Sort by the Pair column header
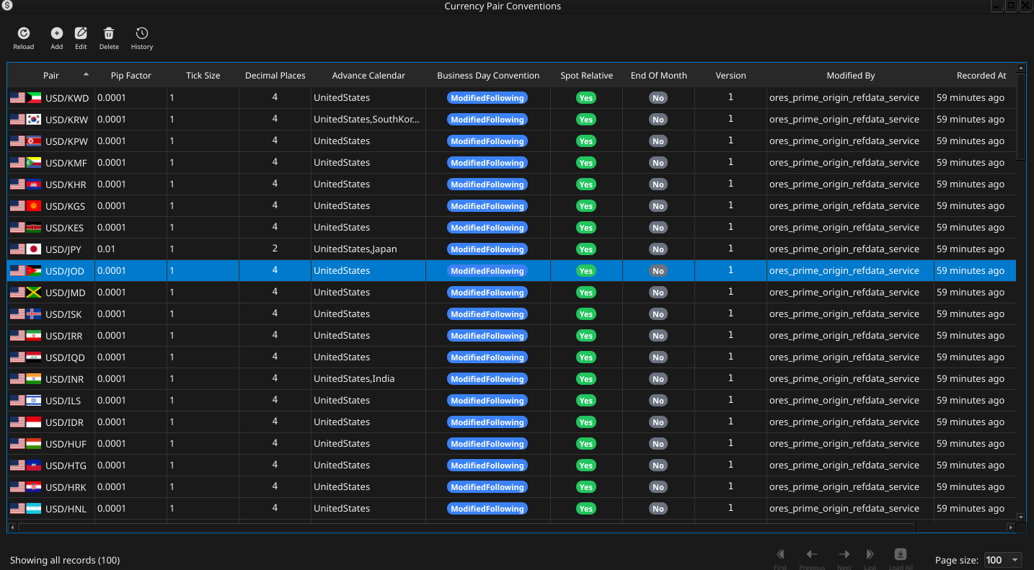This screenshot has height=570, width=1034. pyautogui.click(x=51, y=76)
